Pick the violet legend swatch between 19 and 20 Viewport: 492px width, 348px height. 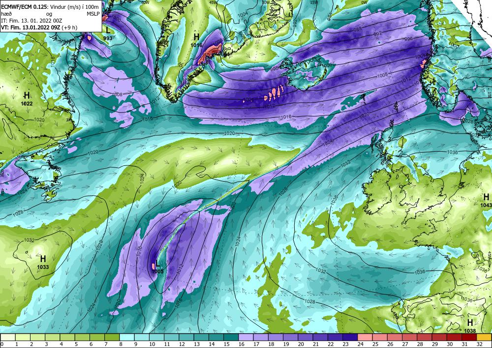(x=291, y=337)
